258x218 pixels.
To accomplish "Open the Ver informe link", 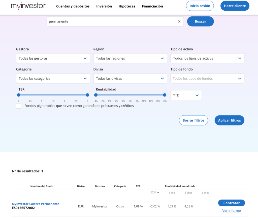I will (232, 211).
